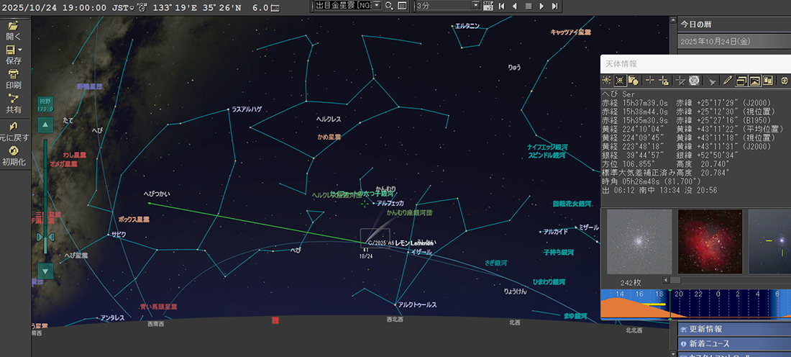
Task: Click the 保存 (Save) disk icon
Action: pyautogui.click(x=11, y=50)
